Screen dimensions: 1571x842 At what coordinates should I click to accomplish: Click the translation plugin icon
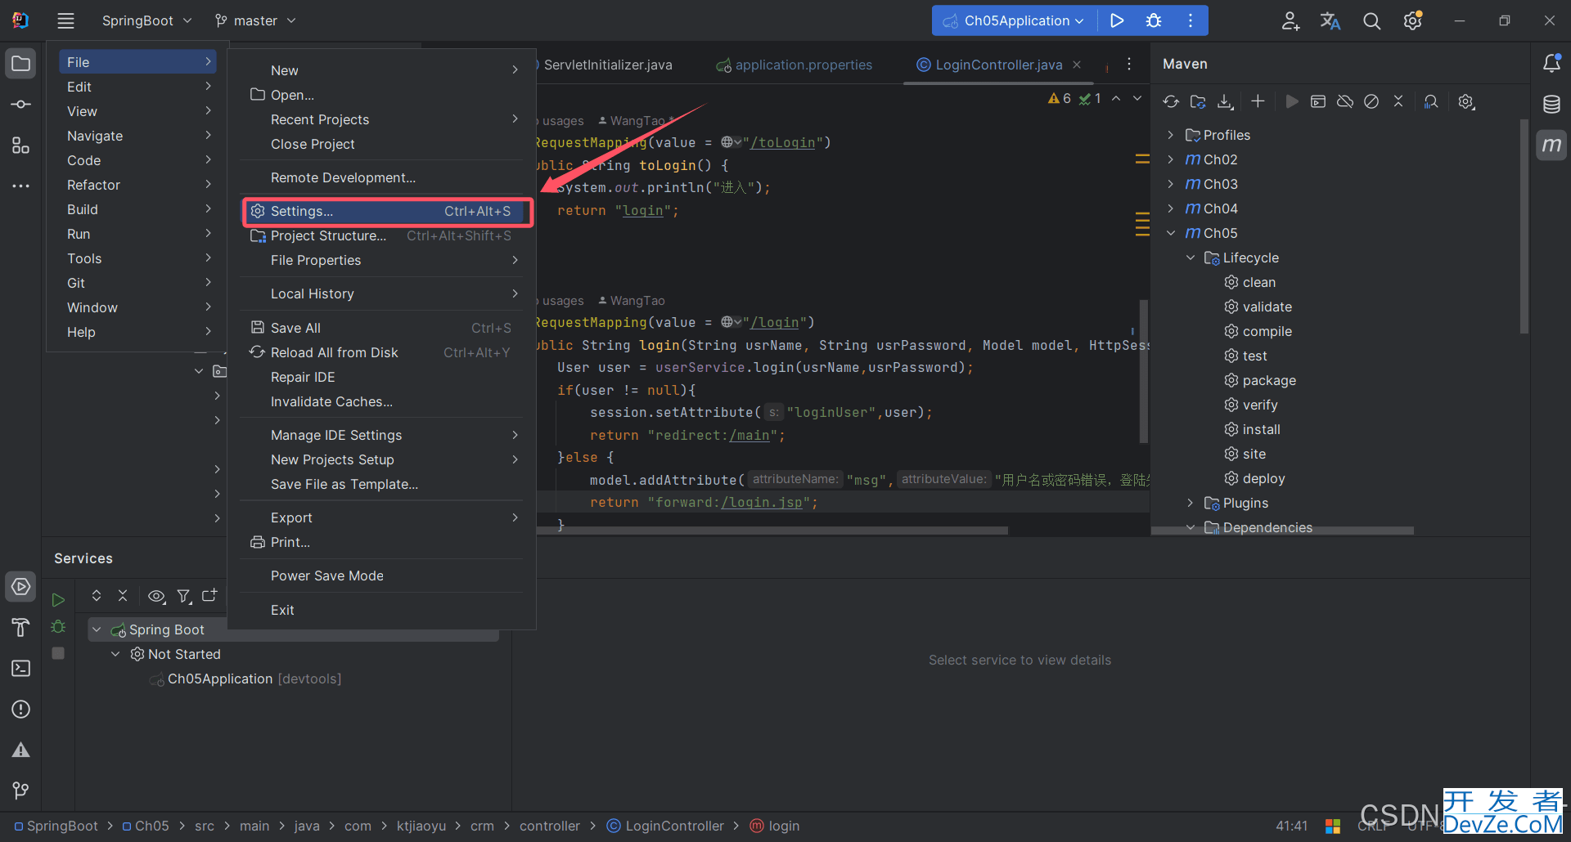pos(1330,21)
